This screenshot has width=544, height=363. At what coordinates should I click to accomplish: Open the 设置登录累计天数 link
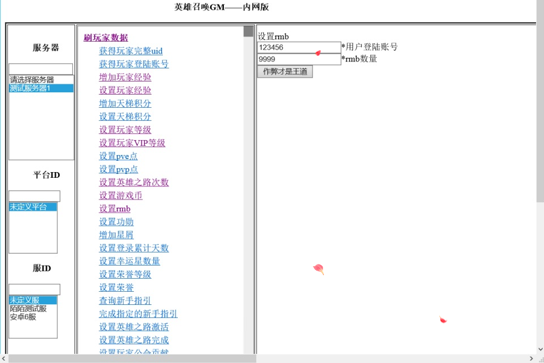(x=134, y=248)
